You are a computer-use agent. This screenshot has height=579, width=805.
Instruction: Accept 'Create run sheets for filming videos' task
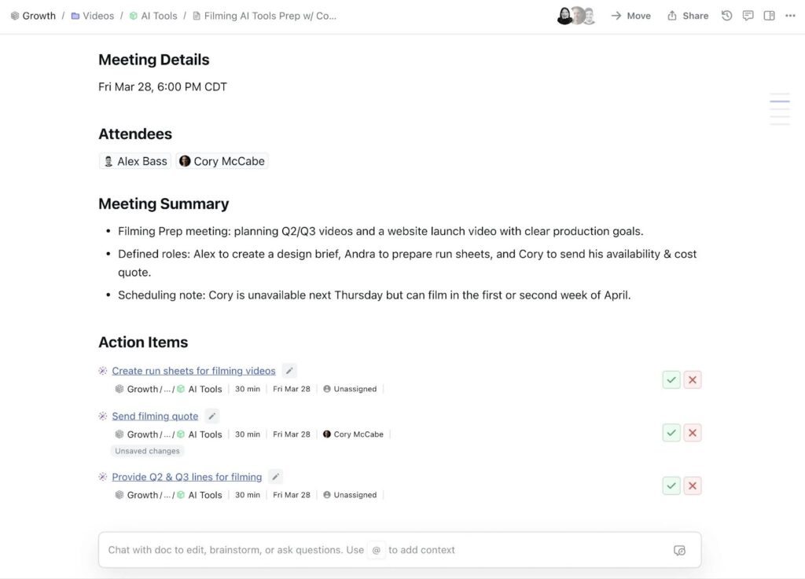[x=671, y=380]
